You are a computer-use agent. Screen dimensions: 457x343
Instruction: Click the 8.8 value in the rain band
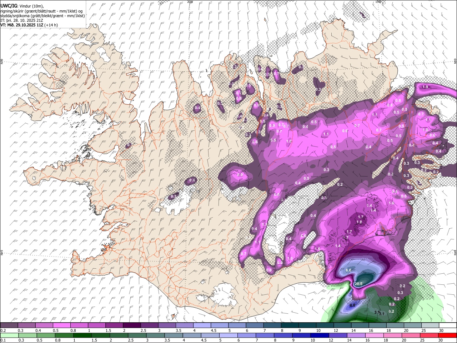coord(352,305)
